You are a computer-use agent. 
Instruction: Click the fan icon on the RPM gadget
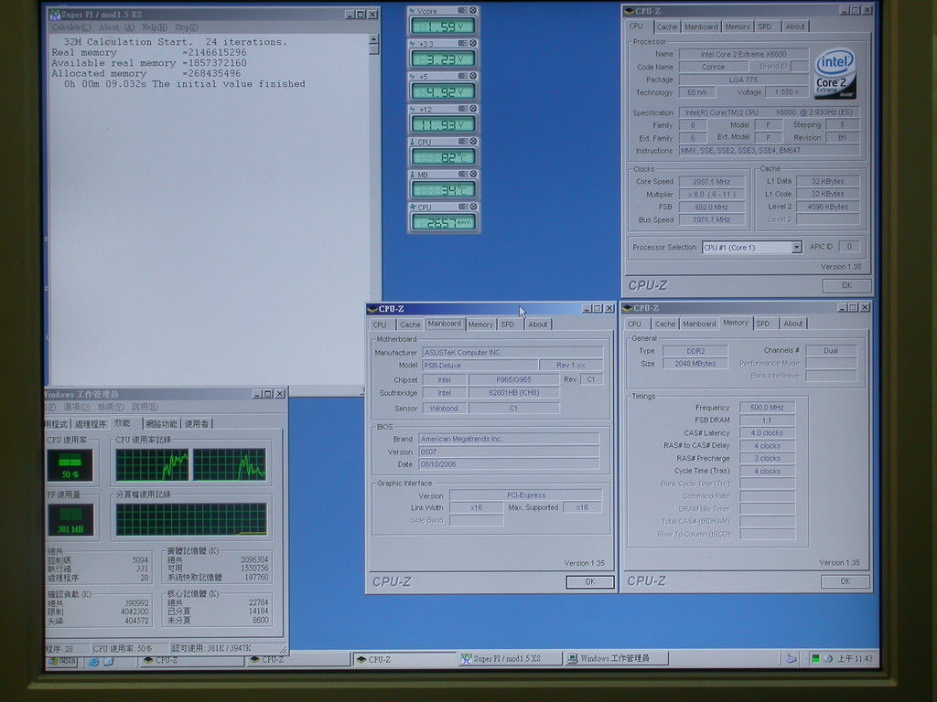pyautogui.click(x=413, y=207)
